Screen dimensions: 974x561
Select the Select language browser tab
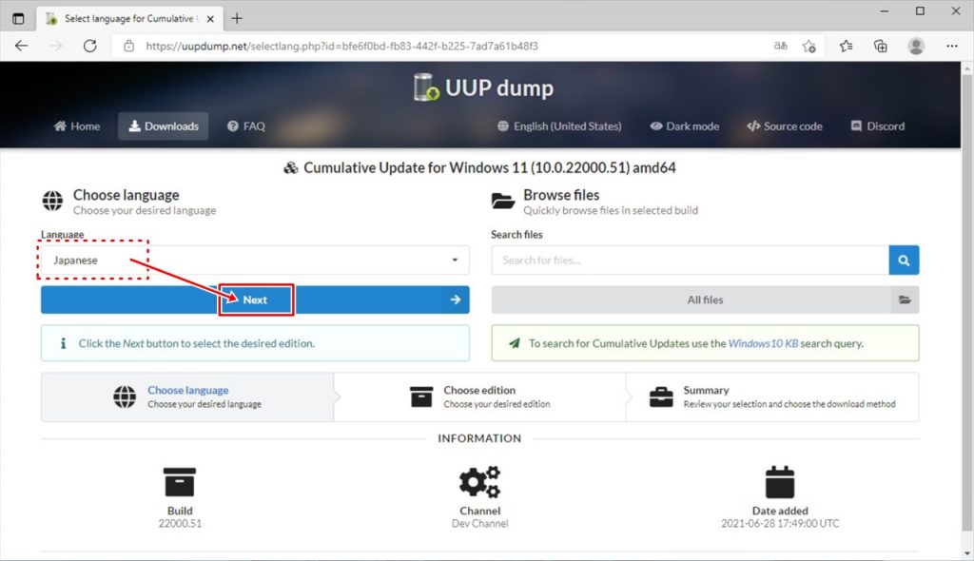pos(130,19)
